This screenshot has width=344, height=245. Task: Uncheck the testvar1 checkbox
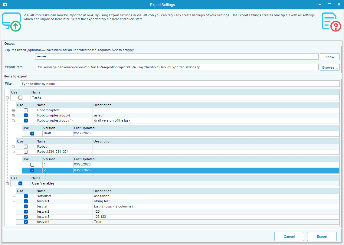tap(26, 201)
